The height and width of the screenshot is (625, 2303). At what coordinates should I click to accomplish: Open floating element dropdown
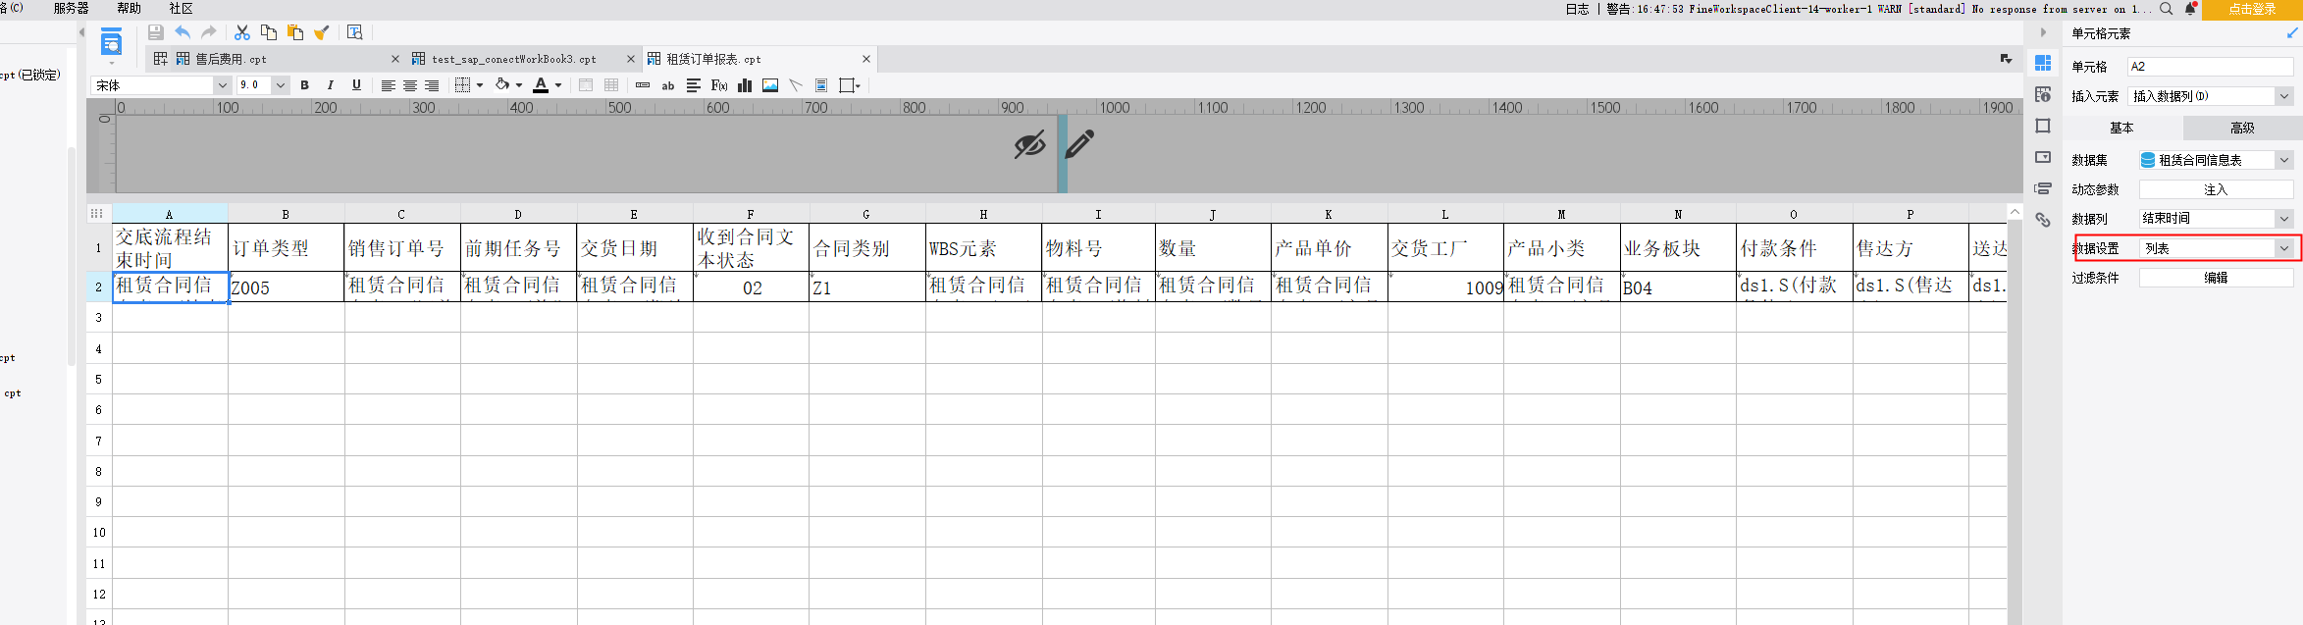click(858, 85)
